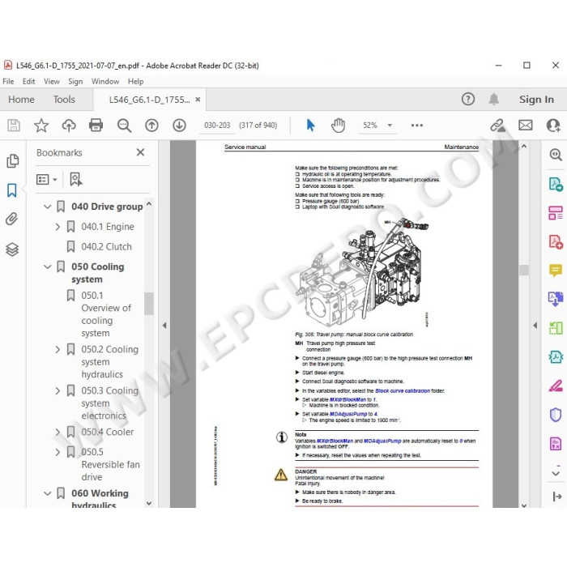This screenshot has height=567, width=567.
Task: Expand the 050.4 Cooler bookmark
Action: point(58,432)
